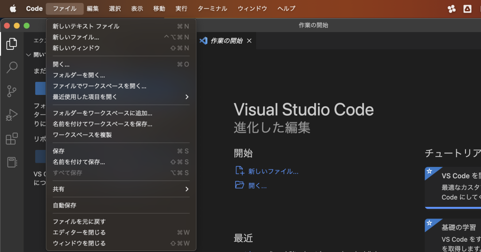The image size is (481, 252).
Task: Click the 開く... start link
Action: tap(257, 186)
